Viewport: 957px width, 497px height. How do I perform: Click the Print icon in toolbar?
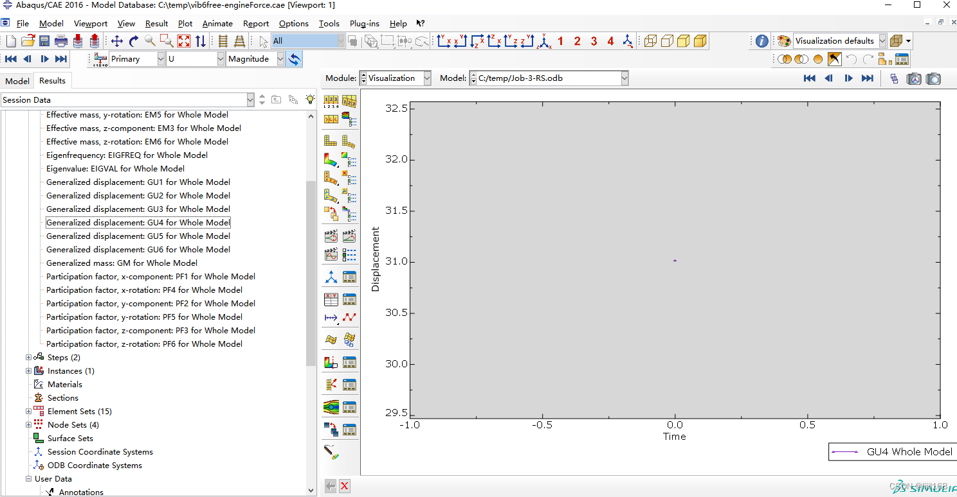(61, 41)
